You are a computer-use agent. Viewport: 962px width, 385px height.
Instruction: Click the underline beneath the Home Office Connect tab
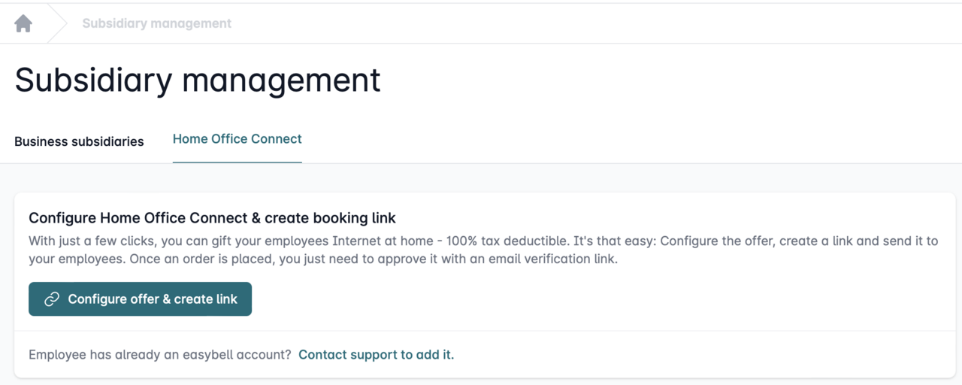tap(237, 162)
